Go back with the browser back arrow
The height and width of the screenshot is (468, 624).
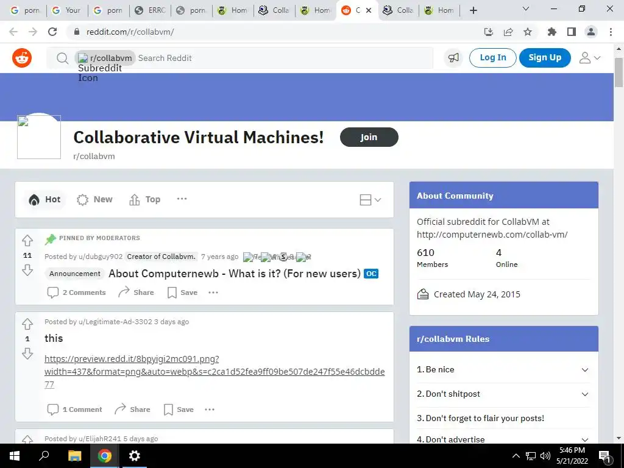[13, 32]
